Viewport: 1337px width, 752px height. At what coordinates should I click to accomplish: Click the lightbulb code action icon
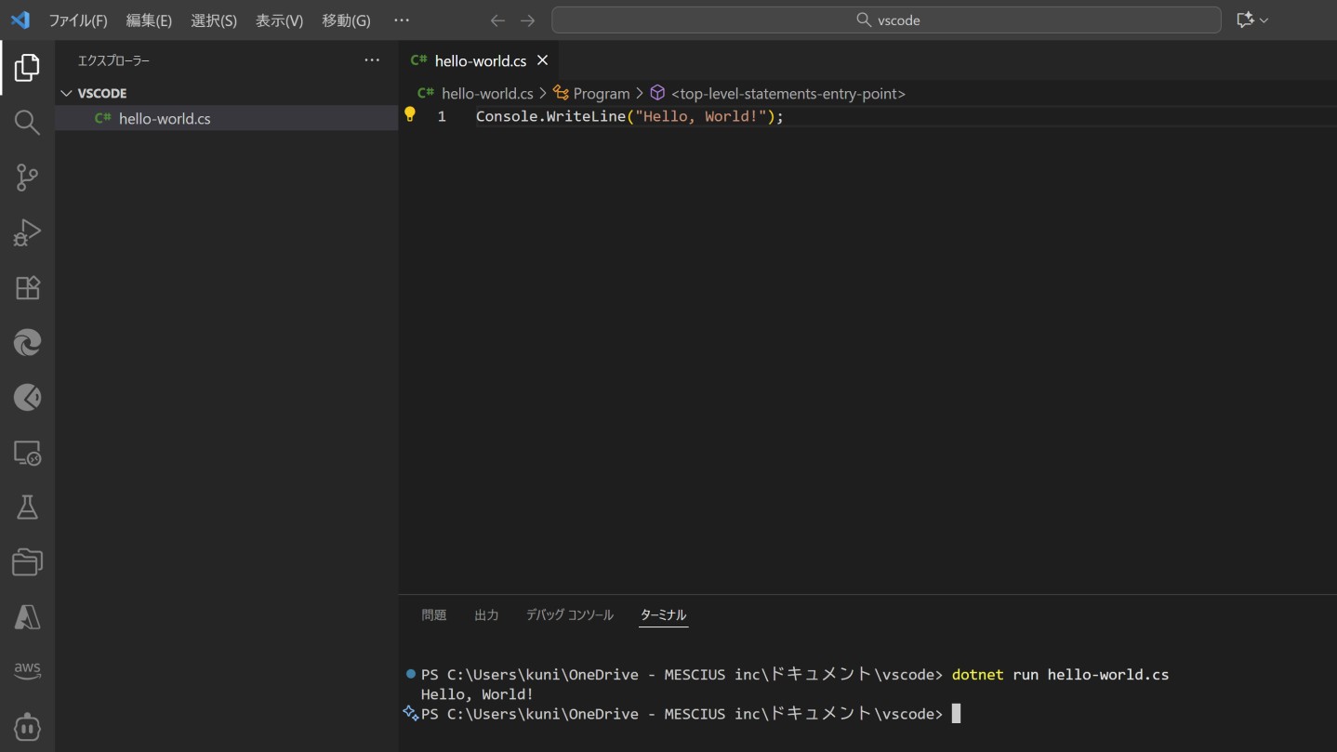pyautogui.click(x=409, y=115)
